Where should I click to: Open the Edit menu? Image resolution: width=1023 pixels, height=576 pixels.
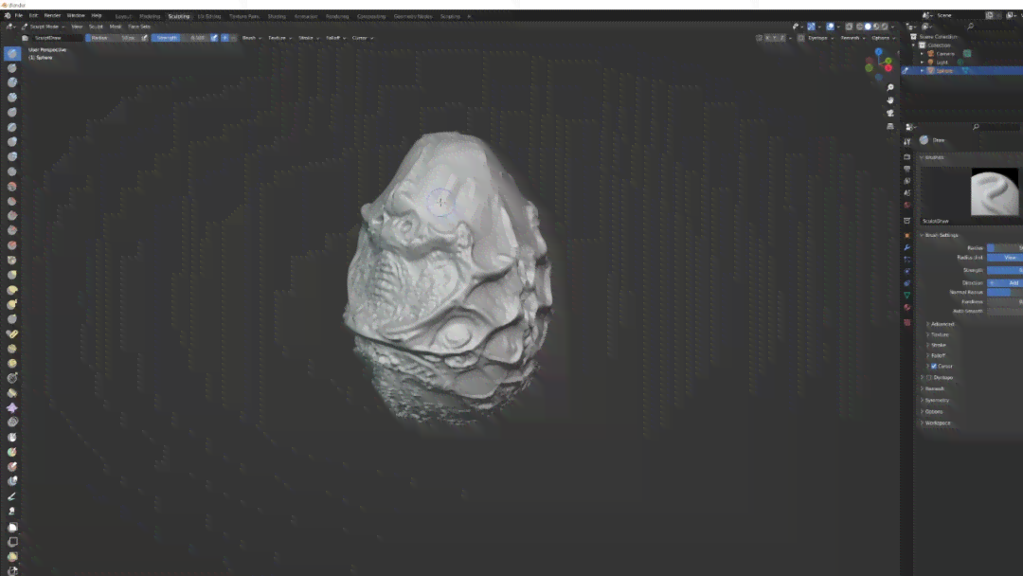coord(33,15)
